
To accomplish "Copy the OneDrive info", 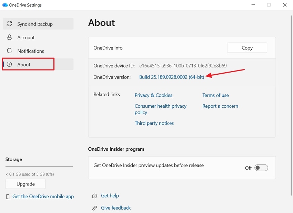I will [247, 47].
